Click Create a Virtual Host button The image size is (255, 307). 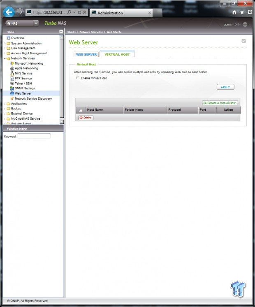[220, 103]
